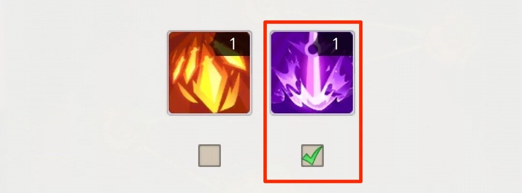Screen dimensions: 522x193
Task: Check the empty checkbox under fire skill
Action: point(209,155)
